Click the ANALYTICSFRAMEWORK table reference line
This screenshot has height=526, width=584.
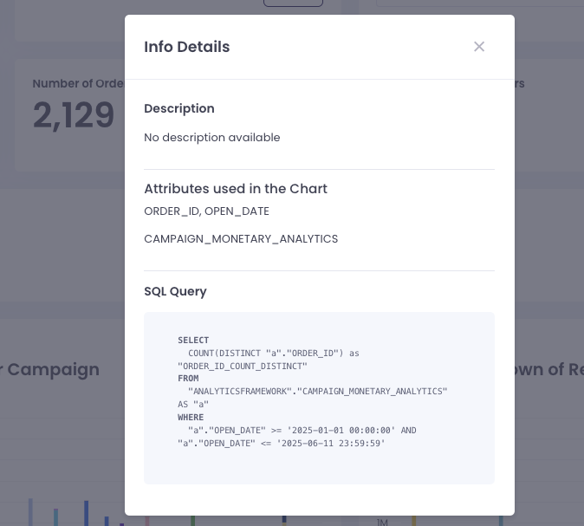point(317,391)
